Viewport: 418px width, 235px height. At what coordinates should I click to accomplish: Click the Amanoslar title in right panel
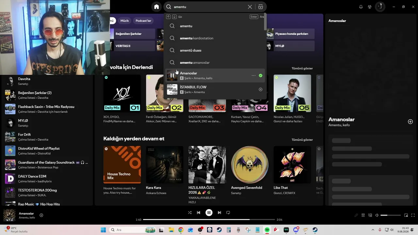tap(342, 119)
